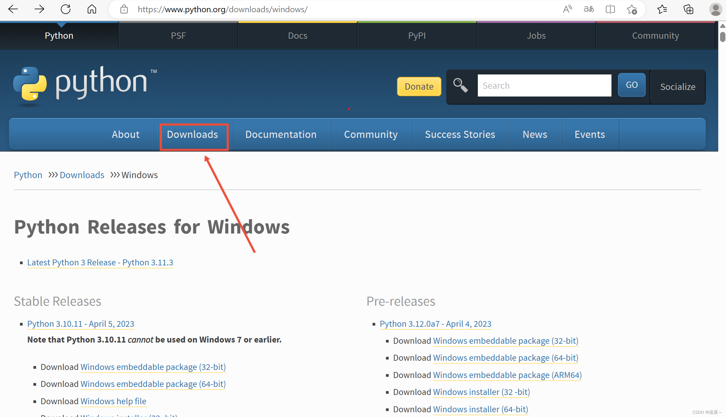Viewport: 726px width, 417px height.
Task: Switch to the PyPI top tab
Action: click(x=417, y=35)
